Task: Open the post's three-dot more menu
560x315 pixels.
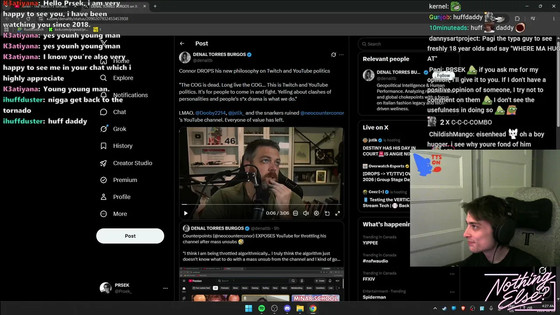Action: tap(341, 55)
